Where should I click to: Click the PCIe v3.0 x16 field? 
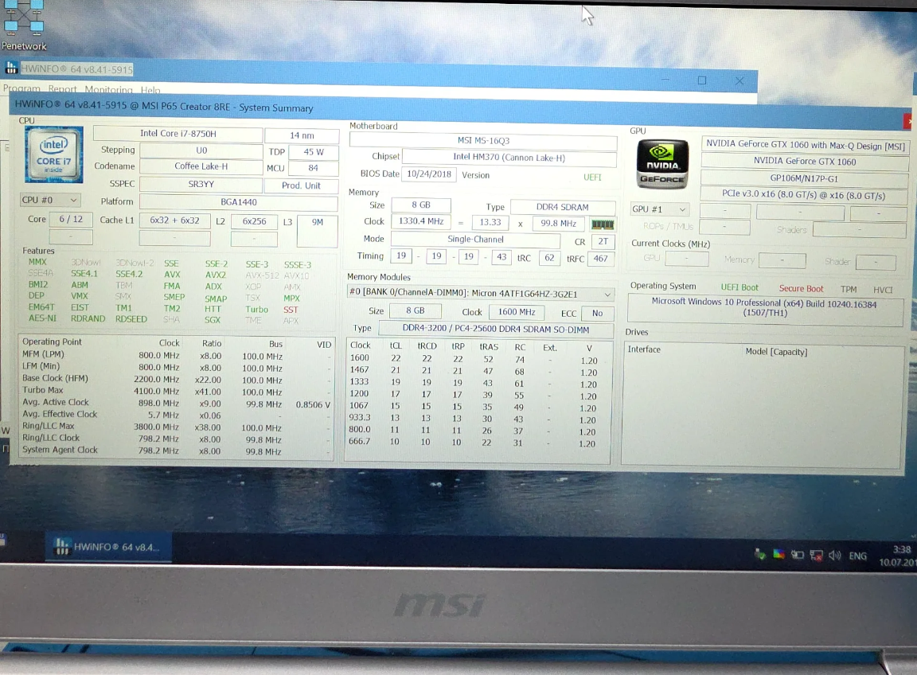(803, 195)
